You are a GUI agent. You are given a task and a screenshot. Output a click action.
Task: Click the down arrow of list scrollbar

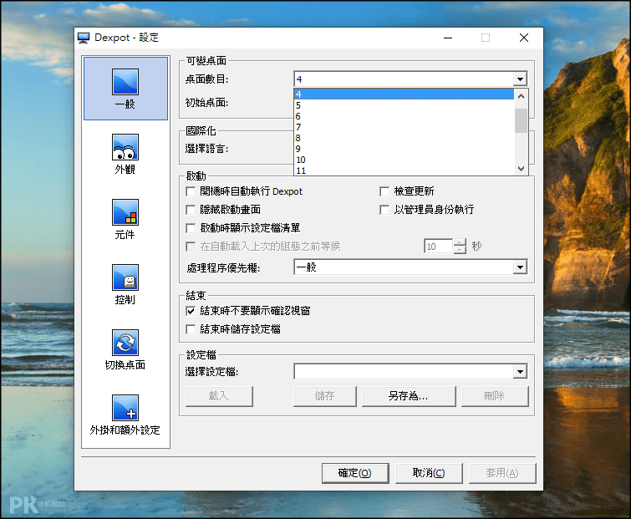pos(522,169)
